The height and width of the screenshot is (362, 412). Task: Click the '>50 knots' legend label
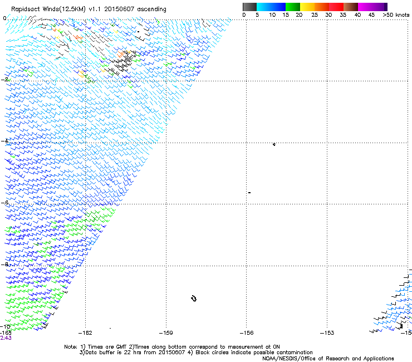(x=396, y=15)
